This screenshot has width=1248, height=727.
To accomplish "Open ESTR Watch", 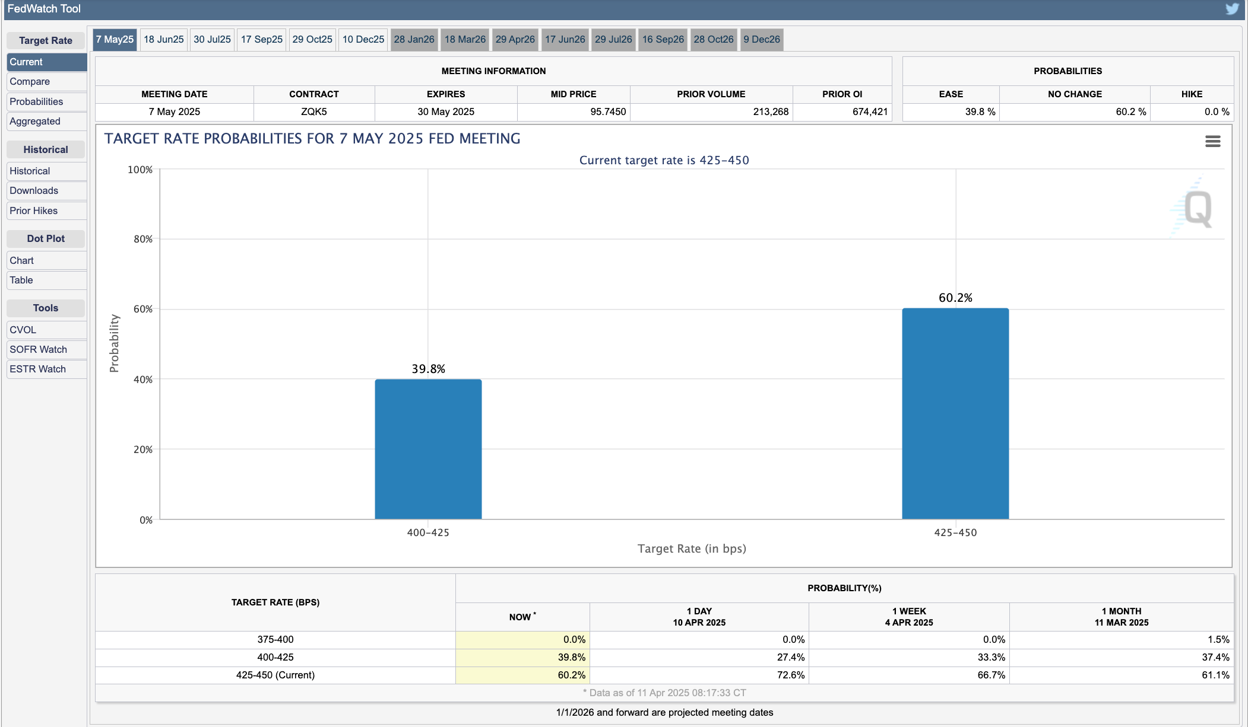I will point(47,369).
